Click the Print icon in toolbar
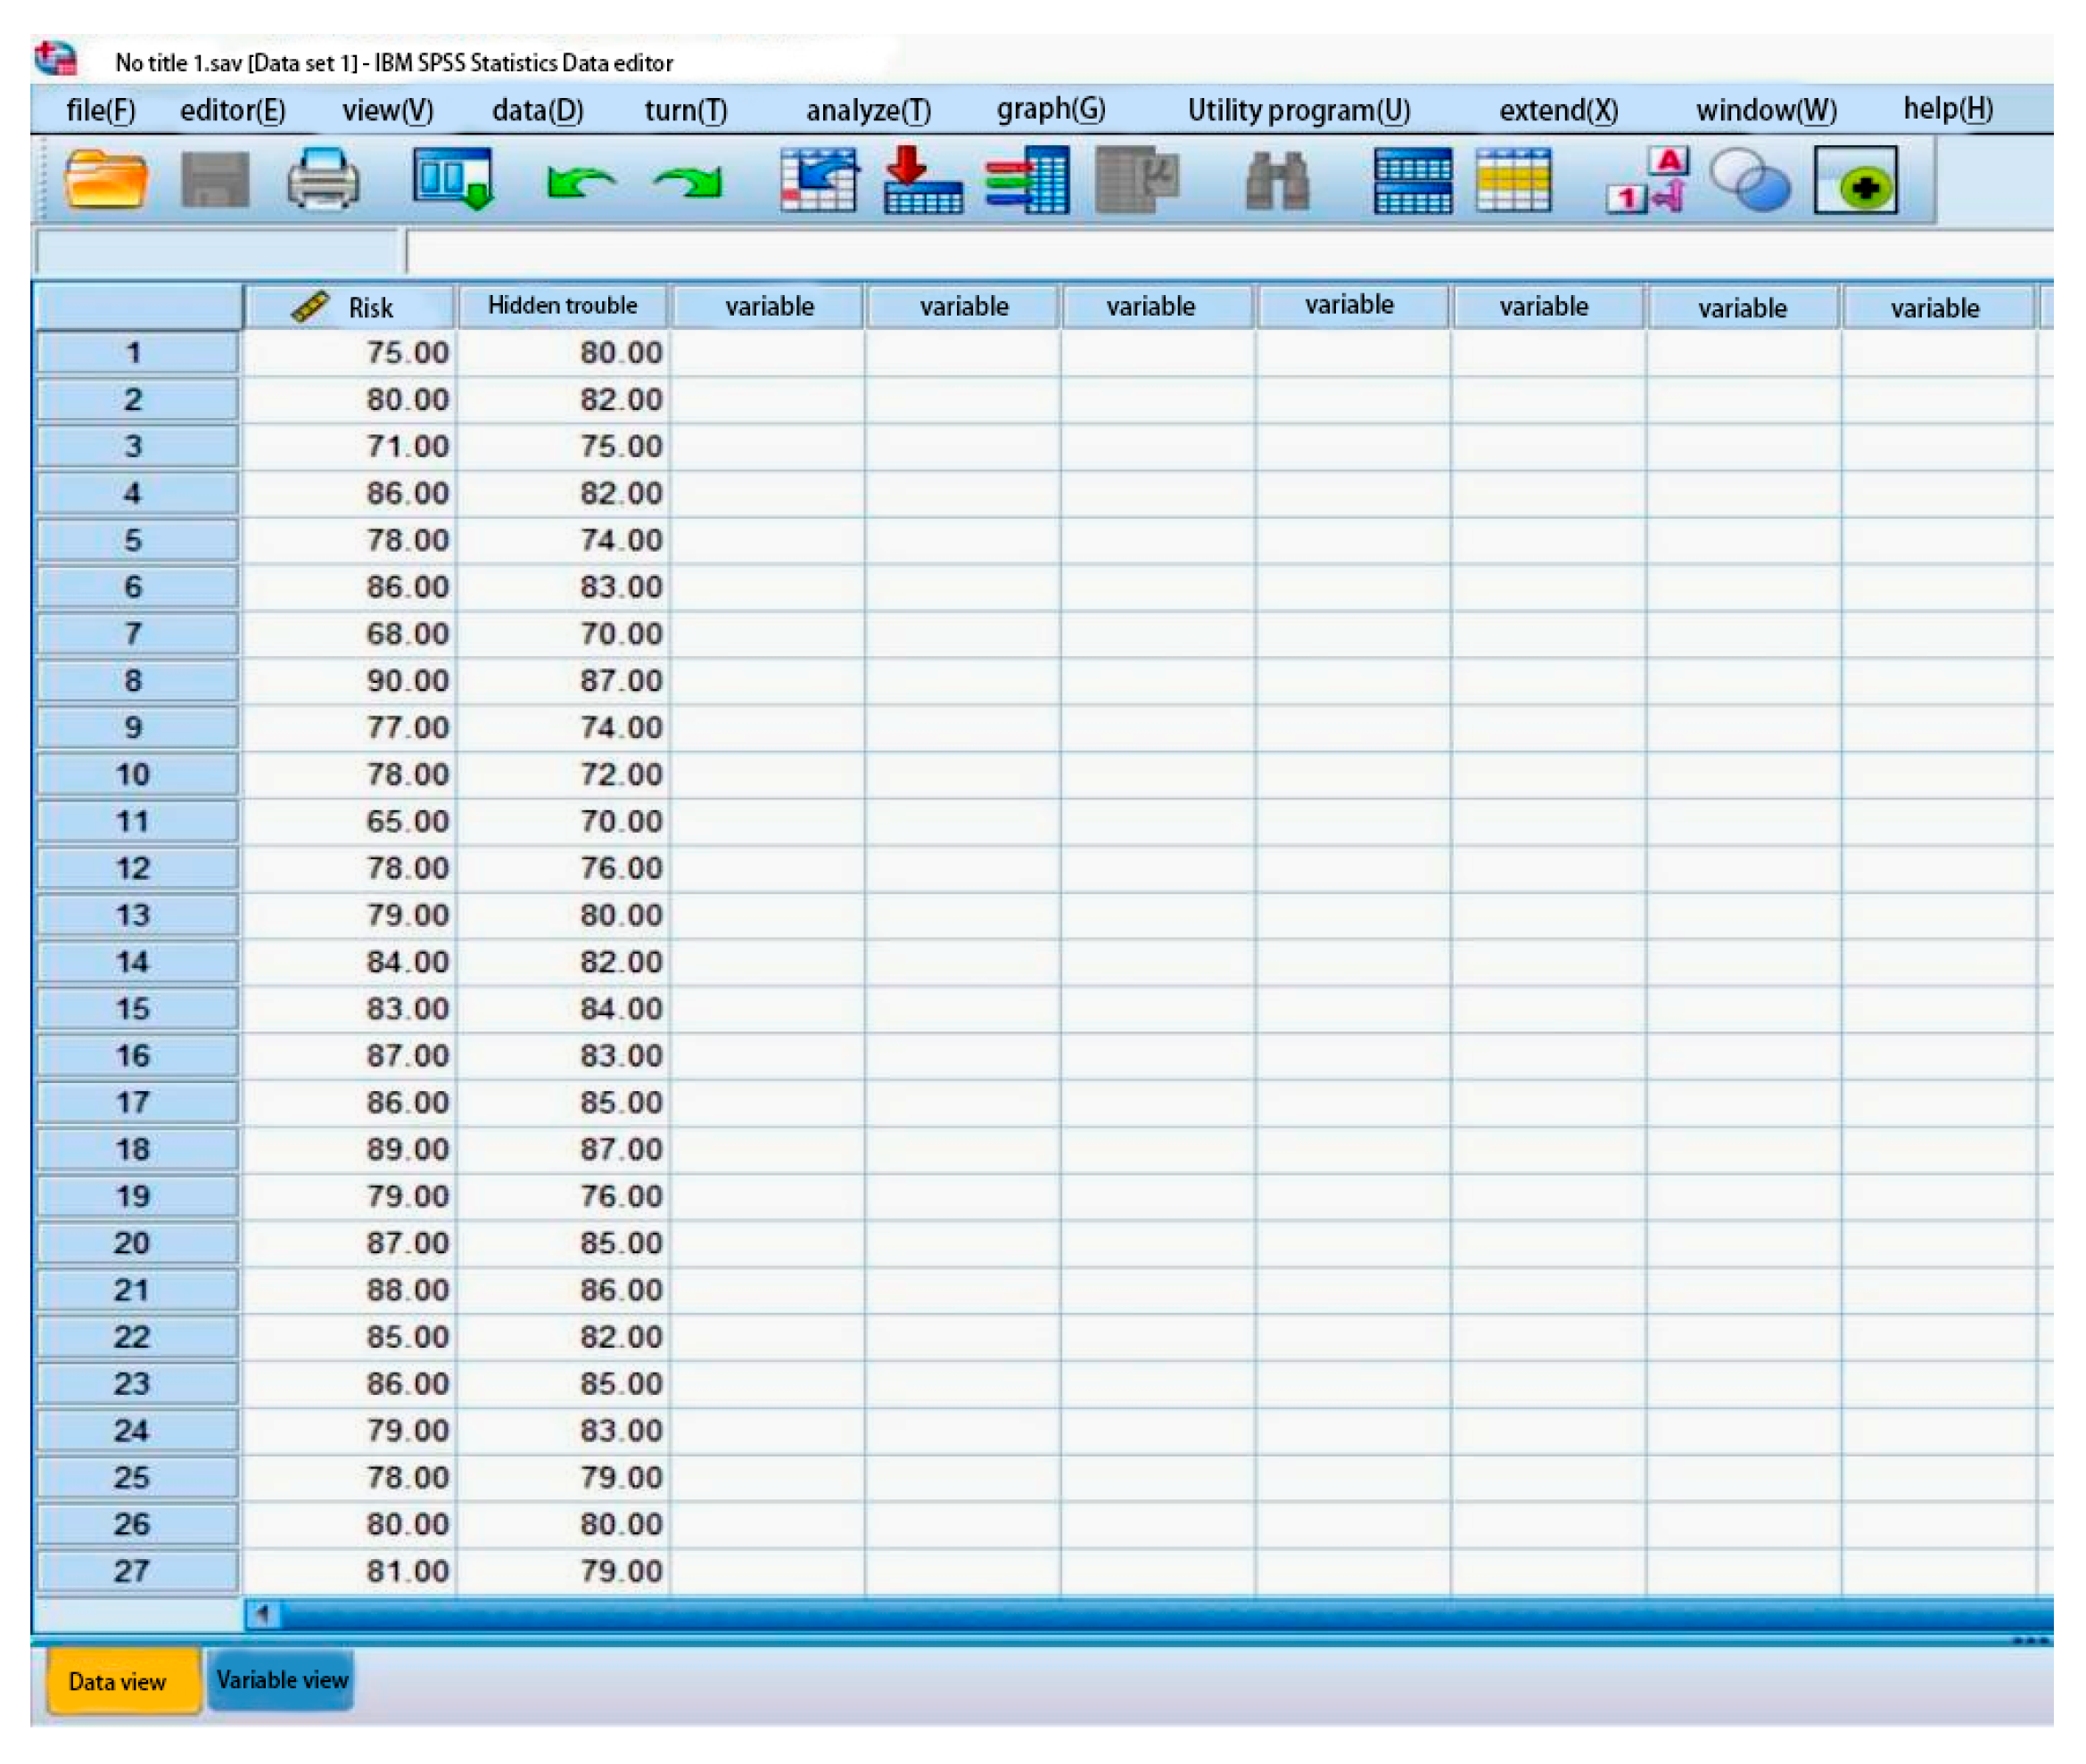Viewport: 2086px width, 1764px height. coord(323,180)
